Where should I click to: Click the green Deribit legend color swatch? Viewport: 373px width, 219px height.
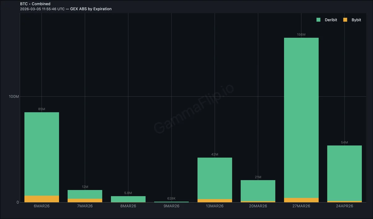click(318, 20)
